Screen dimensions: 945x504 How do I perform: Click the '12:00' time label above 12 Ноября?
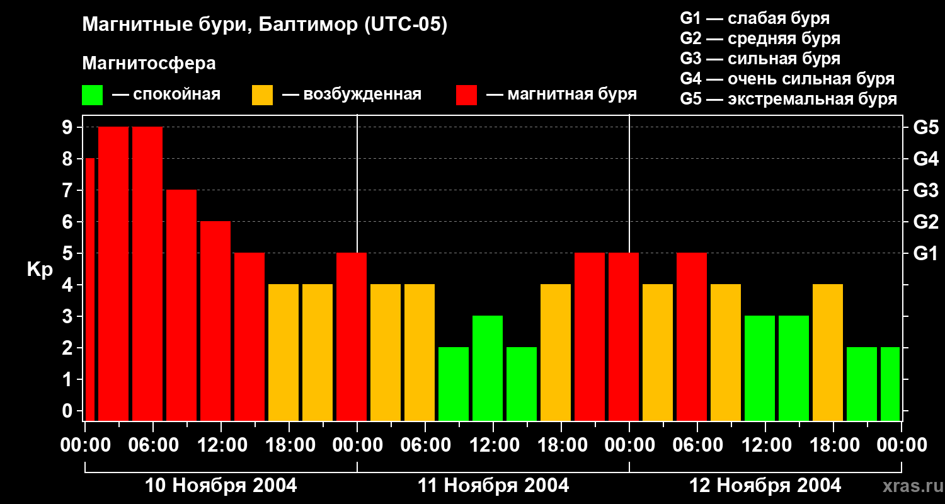765,445
